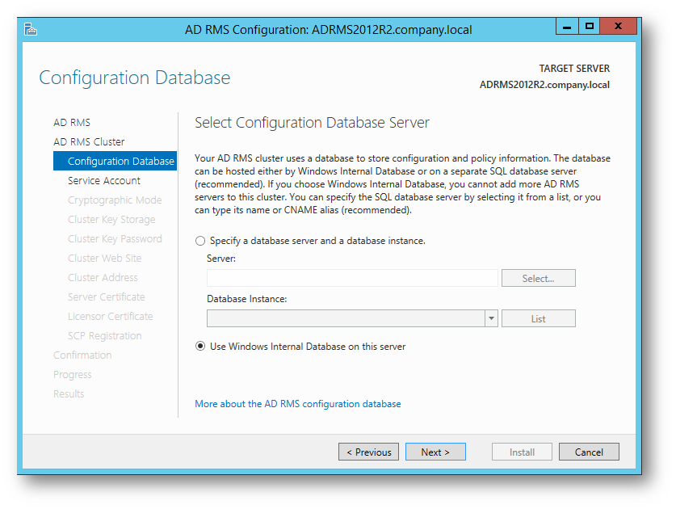This screenshot has width=676, height=509.
Task: Choose 'Use Windows Internal Database' radio button
Action: tap(200, 347)
